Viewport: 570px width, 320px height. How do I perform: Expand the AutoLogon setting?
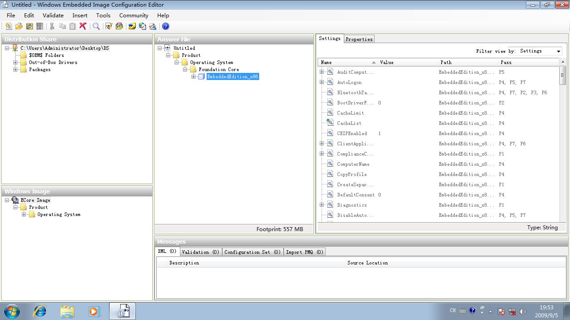(322, 82)
